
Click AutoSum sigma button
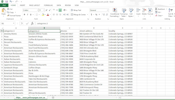tap(160, 9)
